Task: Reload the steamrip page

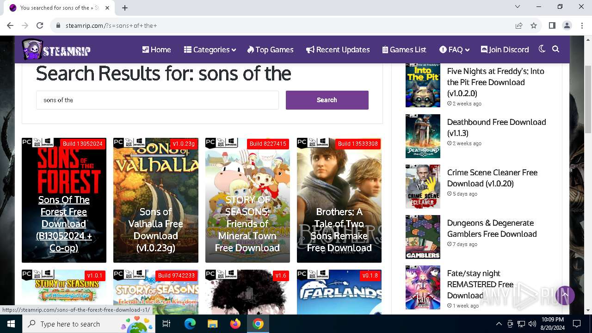Action: click(40, 25)
